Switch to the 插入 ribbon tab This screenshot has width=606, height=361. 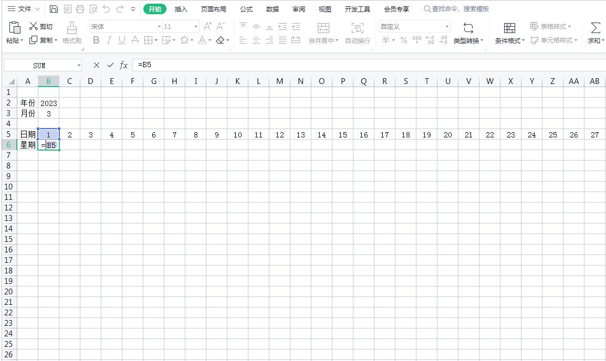[181, 8]
